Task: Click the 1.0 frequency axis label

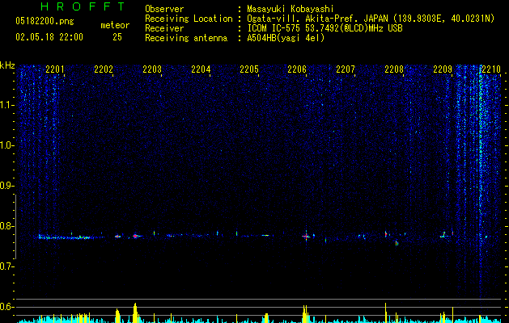Action: [6, 145]
